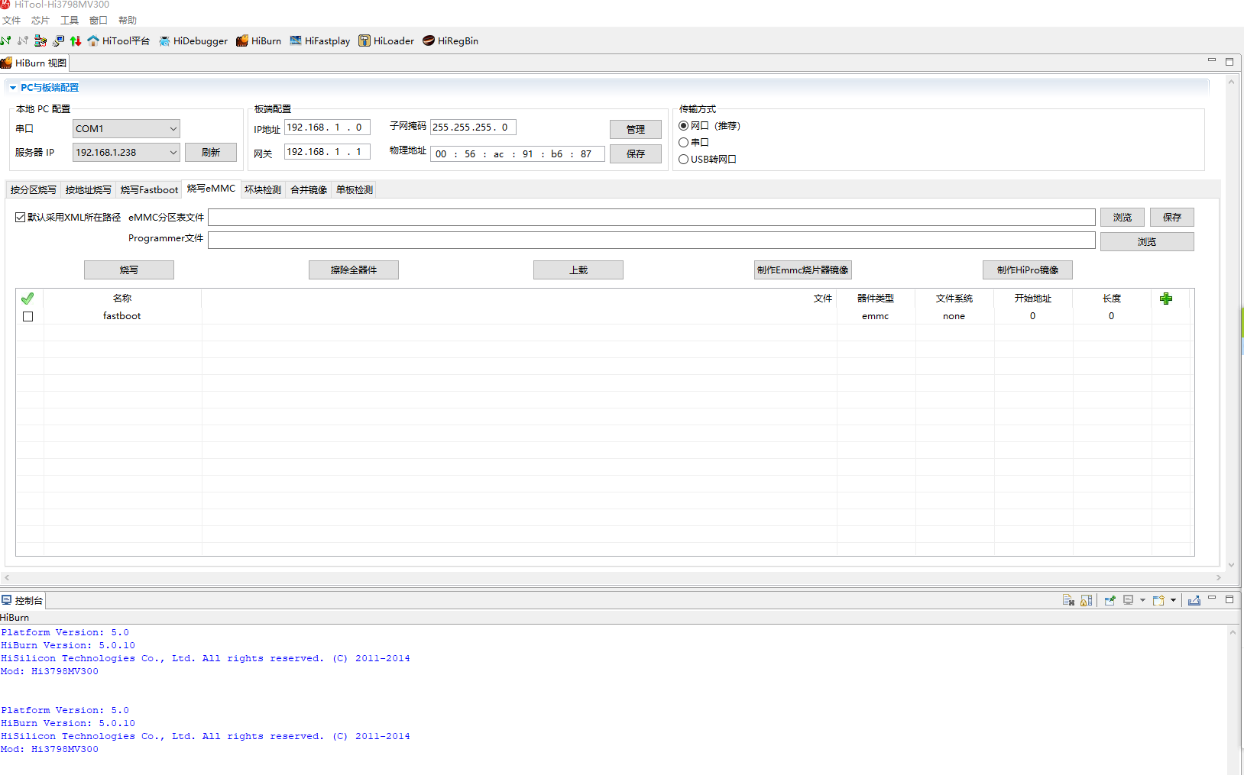Go to the HiTool platform home
This screenshot has width=1244, height=775.
point(118,41)
